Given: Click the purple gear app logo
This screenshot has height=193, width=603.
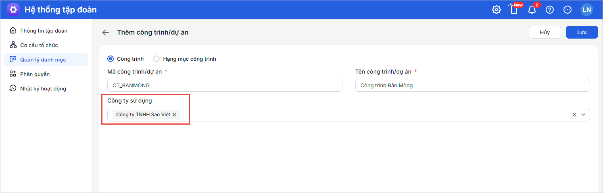Looking at the screenshot, I should 13,10.
